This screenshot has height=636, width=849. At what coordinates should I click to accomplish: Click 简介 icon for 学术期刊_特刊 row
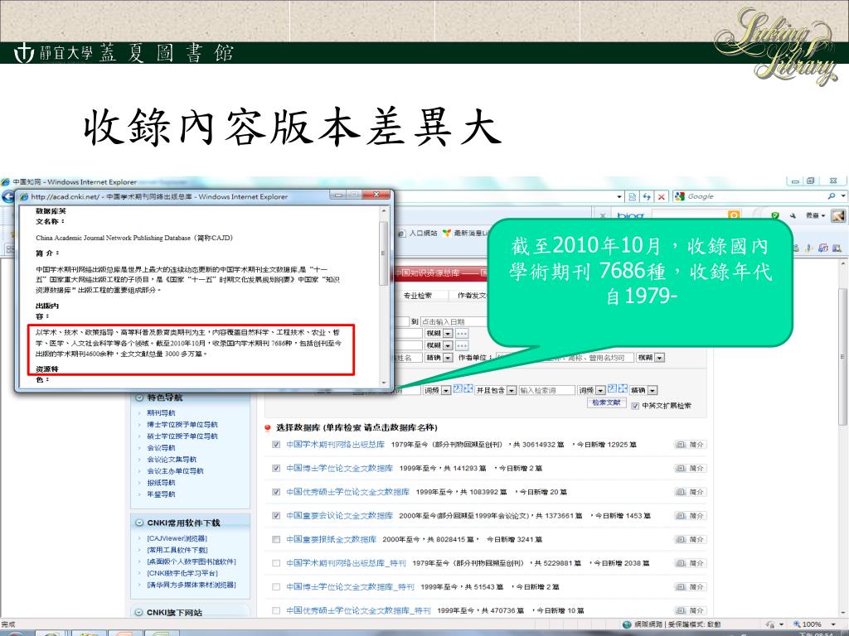click(x=691, y=563)
